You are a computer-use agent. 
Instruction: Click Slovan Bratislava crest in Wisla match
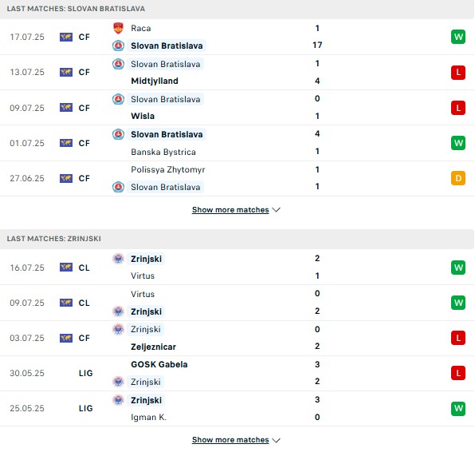pos(118,99)
